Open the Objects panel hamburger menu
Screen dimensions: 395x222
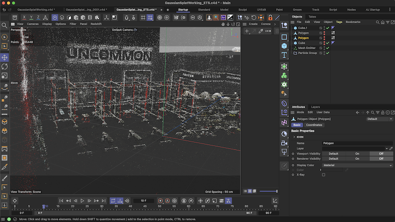pyautogui.click(x=292, y=22)
